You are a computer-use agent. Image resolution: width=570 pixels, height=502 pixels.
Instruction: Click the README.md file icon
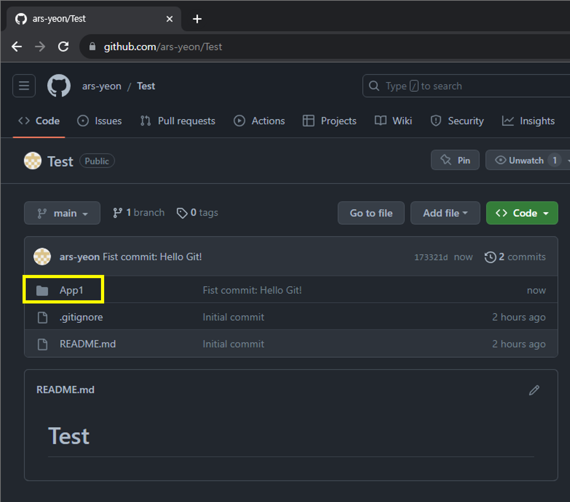coord(42,344)
